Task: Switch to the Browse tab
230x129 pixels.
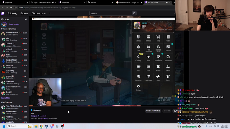Action: [24, 13]
